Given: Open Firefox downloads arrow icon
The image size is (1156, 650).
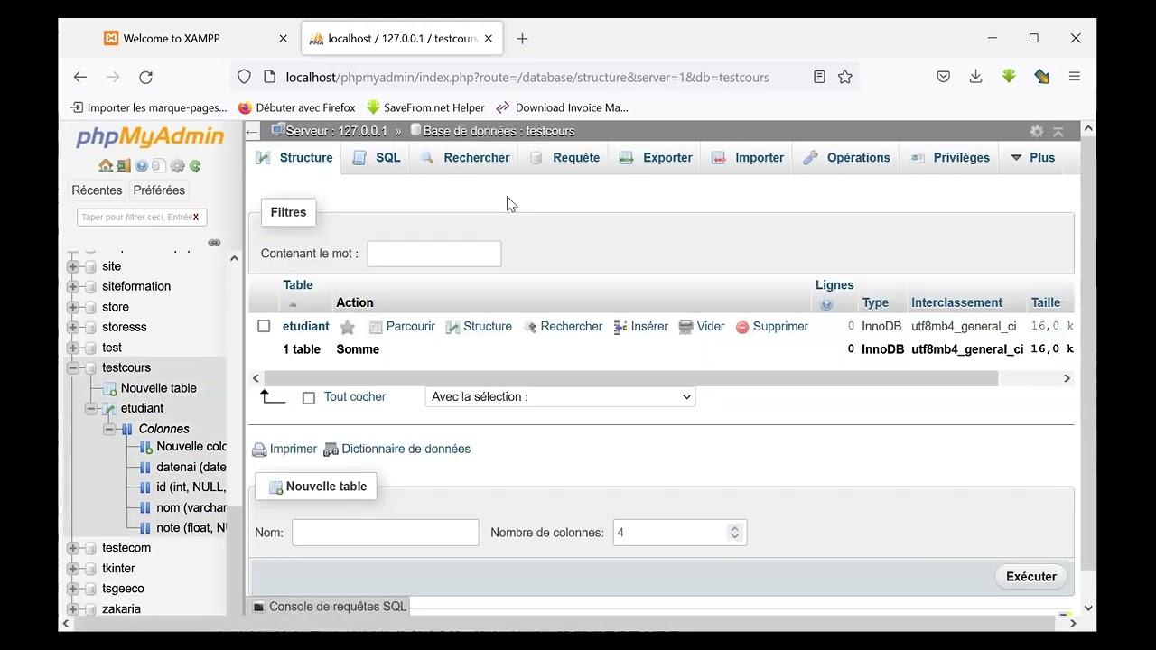Looking at the screenshot, I should pyautogui.click(x=975, y=77).
